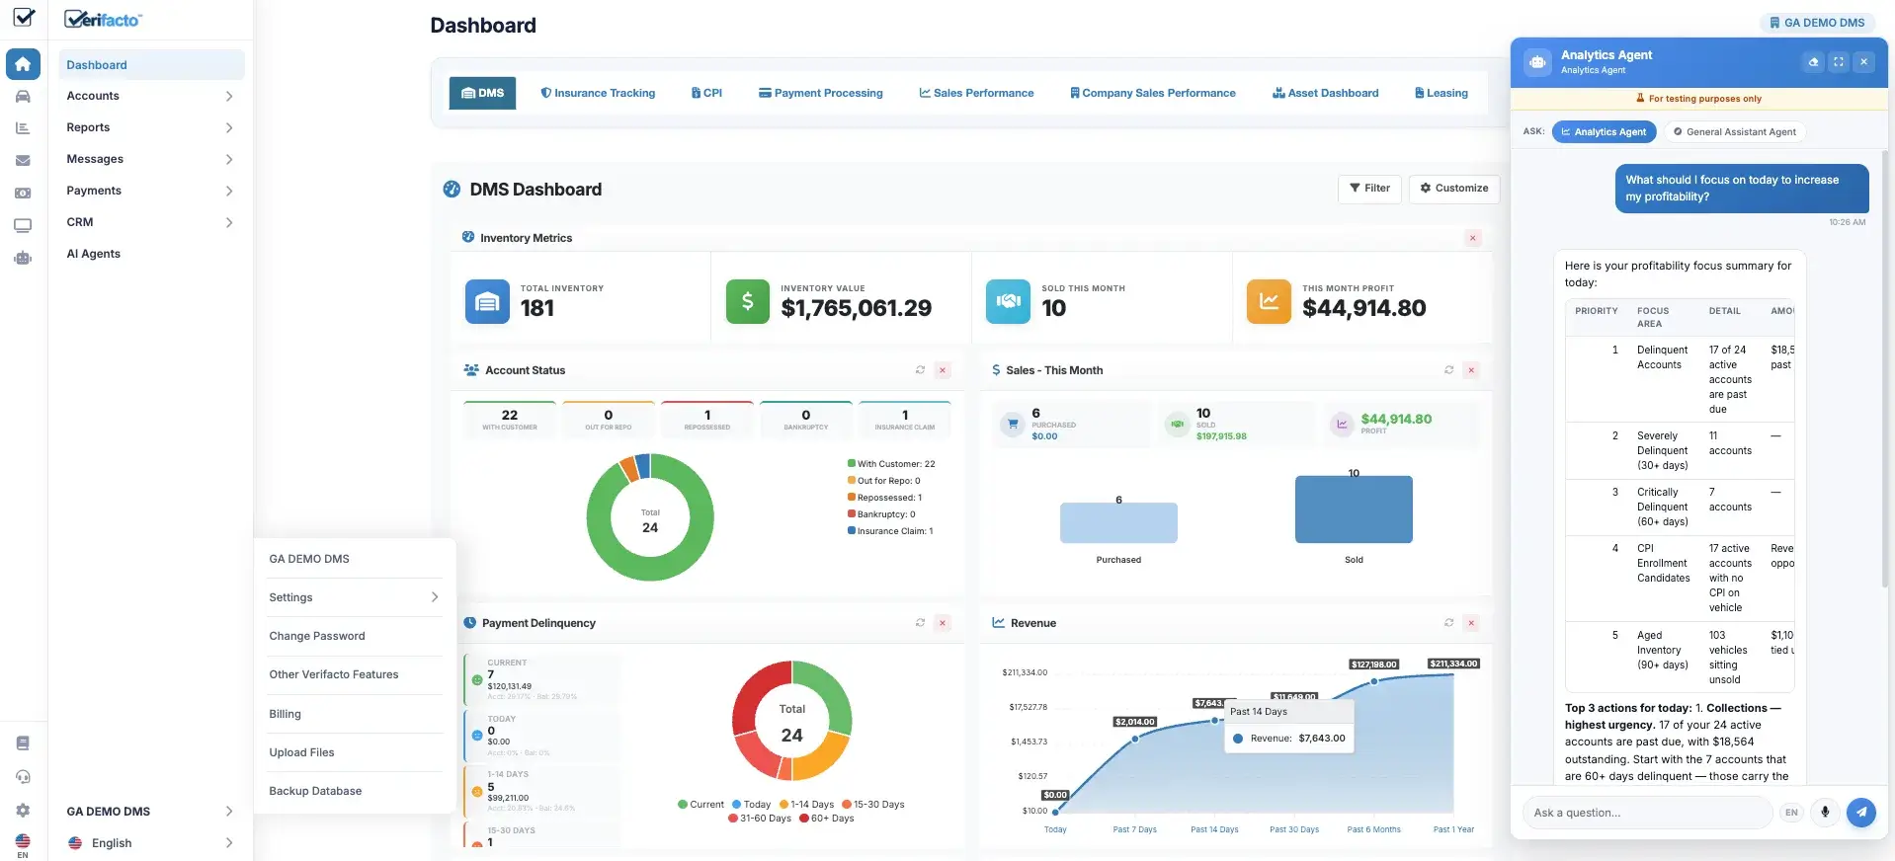
Task: Expand the Analytics Agent panel to fullscreen
Action: pos(1839,61)
